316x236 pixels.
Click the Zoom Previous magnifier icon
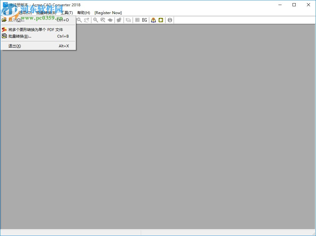click(x=103, y=20)
